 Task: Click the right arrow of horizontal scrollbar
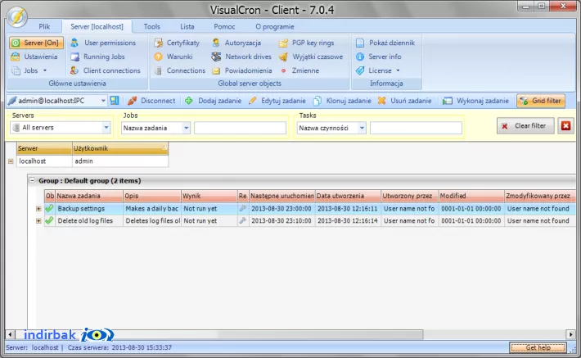pyautogui.click(x=570, y=334)
